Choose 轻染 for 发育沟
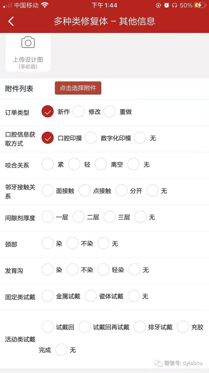 click(x=103, y=270)
